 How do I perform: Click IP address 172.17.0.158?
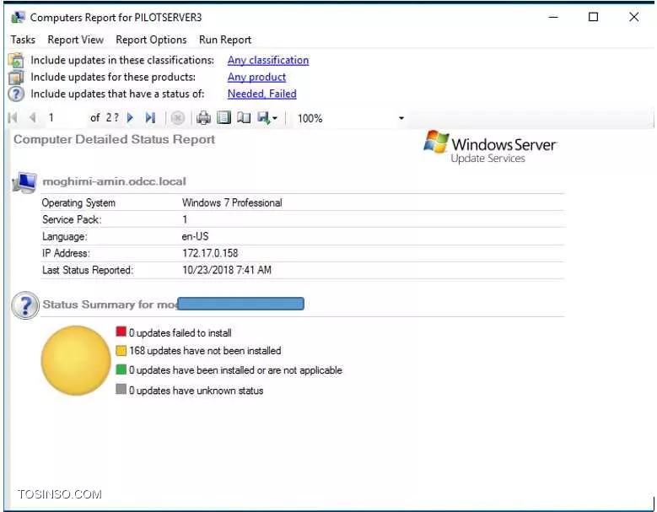[210, 253]
